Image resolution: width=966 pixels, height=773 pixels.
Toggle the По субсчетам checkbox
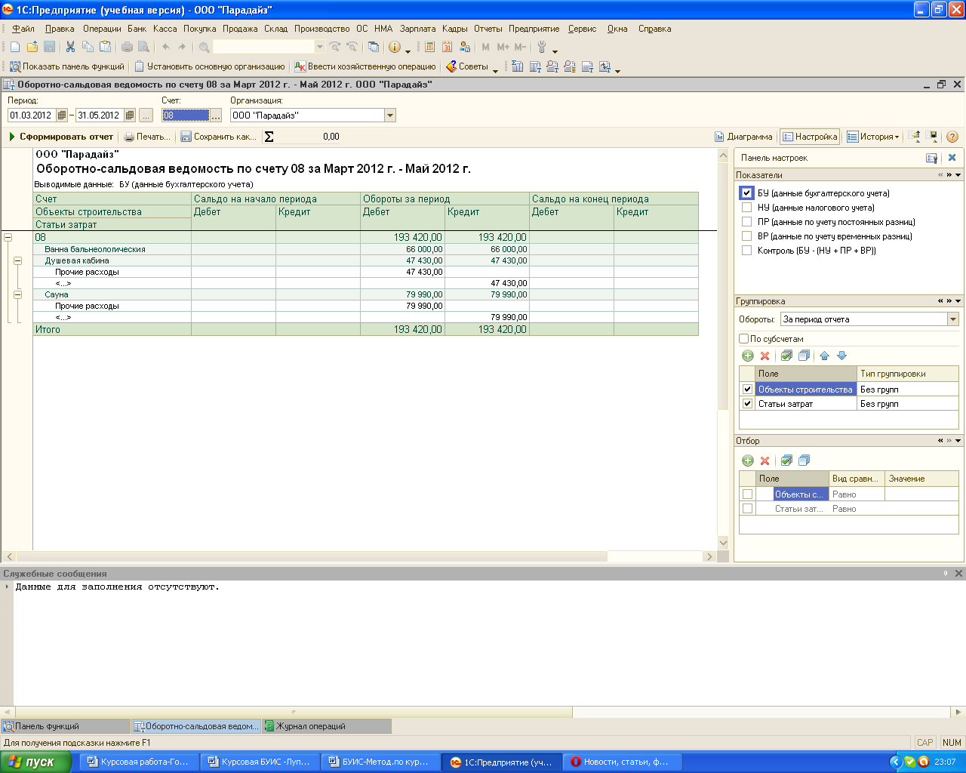pyautogui.click(x=744, y=339)
